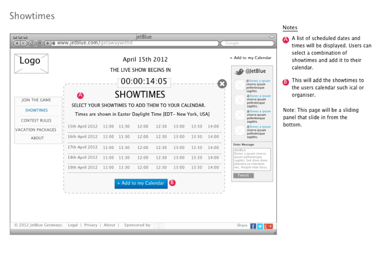Select 13:30 showtime on 17th April 2012
This screenshot has height=273, width=381.
(197, 148)
